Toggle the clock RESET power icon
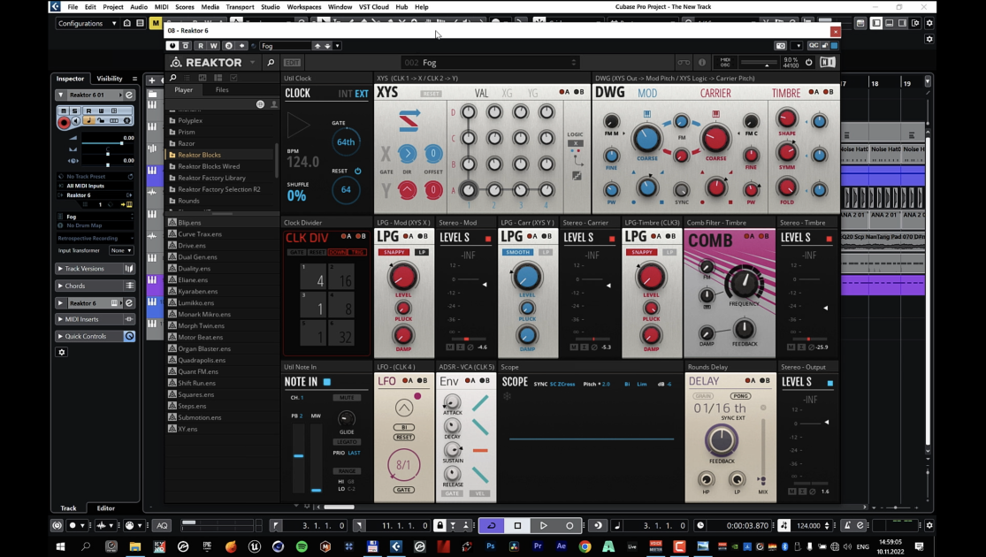This screenshot has height=557, width=986. pyautogui.click(x=358, y=171)
